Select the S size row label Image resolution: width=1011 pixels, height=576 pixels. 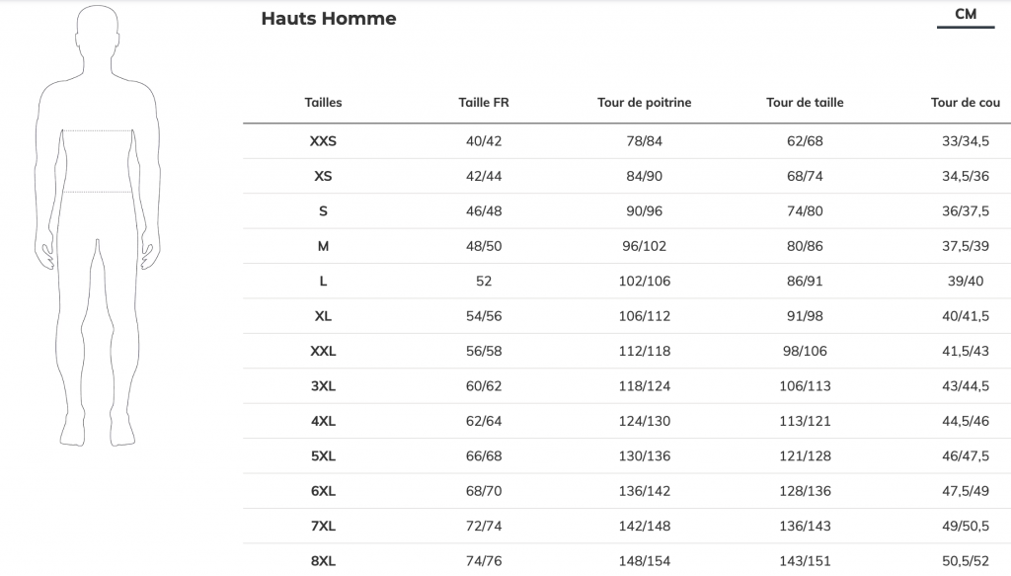[x=323, y=211]
